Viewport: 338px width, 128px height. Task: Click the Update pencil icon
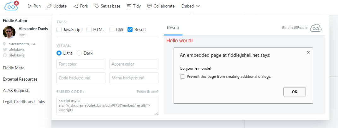pyautogui.click(x=49, y=6)
